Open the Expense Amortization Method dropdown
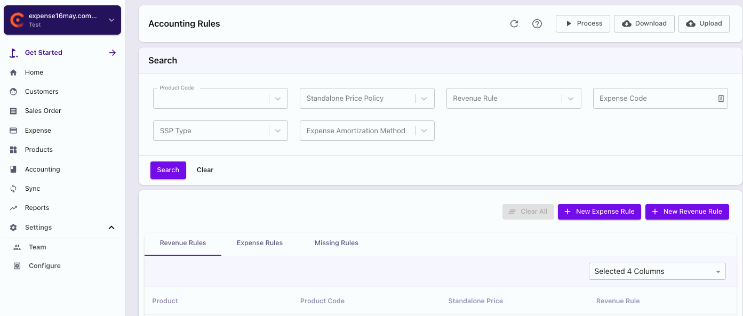This screenshot has width=743, height=316. 424,131
